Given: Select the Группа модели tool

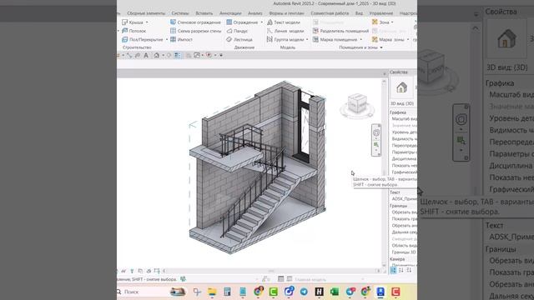Looking at the screenshot, I should click(x=285, y=39).
